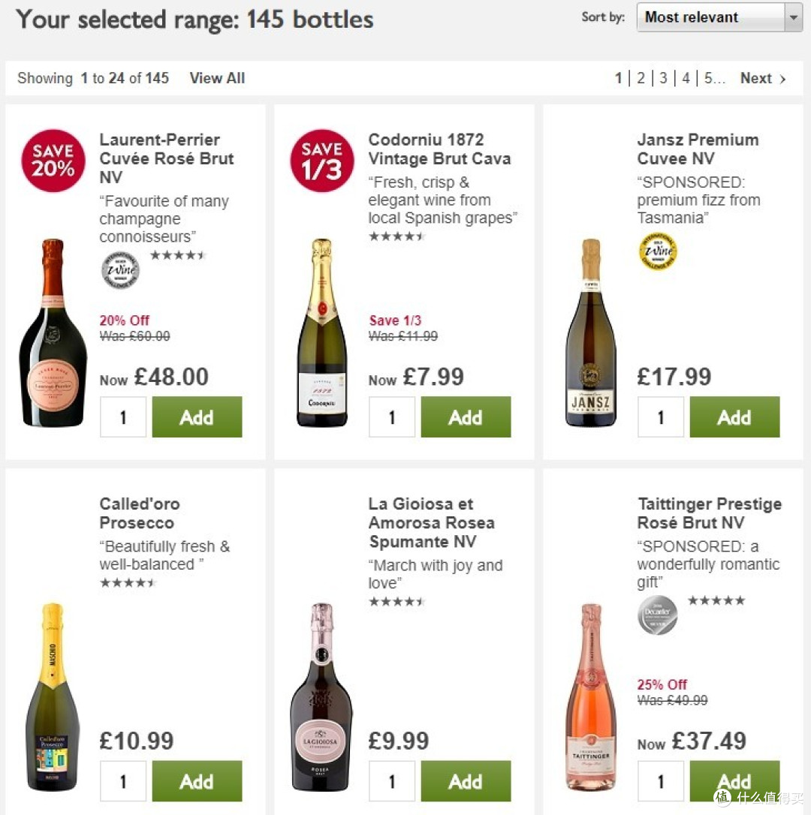This screenshot has height=815, width=811.
Task: Click Laurent-Perrier silver wine award medal
Action: (120, 270)
